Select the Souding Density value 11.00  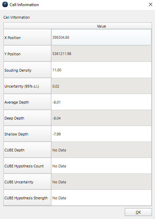click(101, 70)
